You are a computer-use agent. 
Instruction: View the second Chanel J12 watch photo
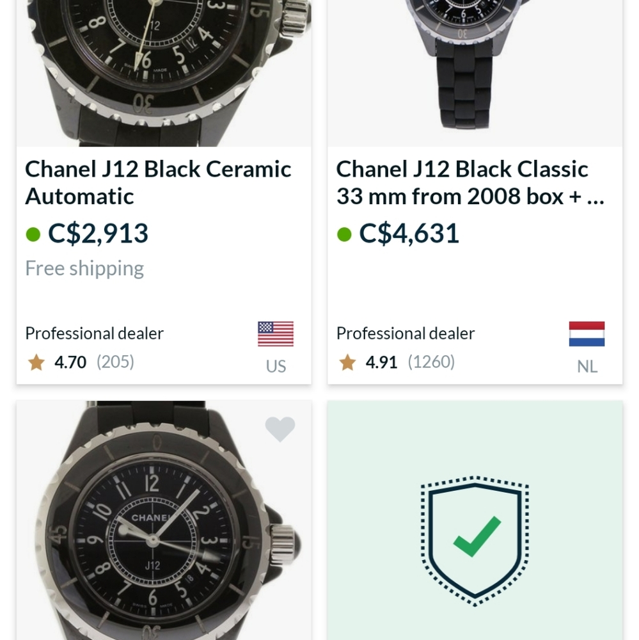click(475, 74)
